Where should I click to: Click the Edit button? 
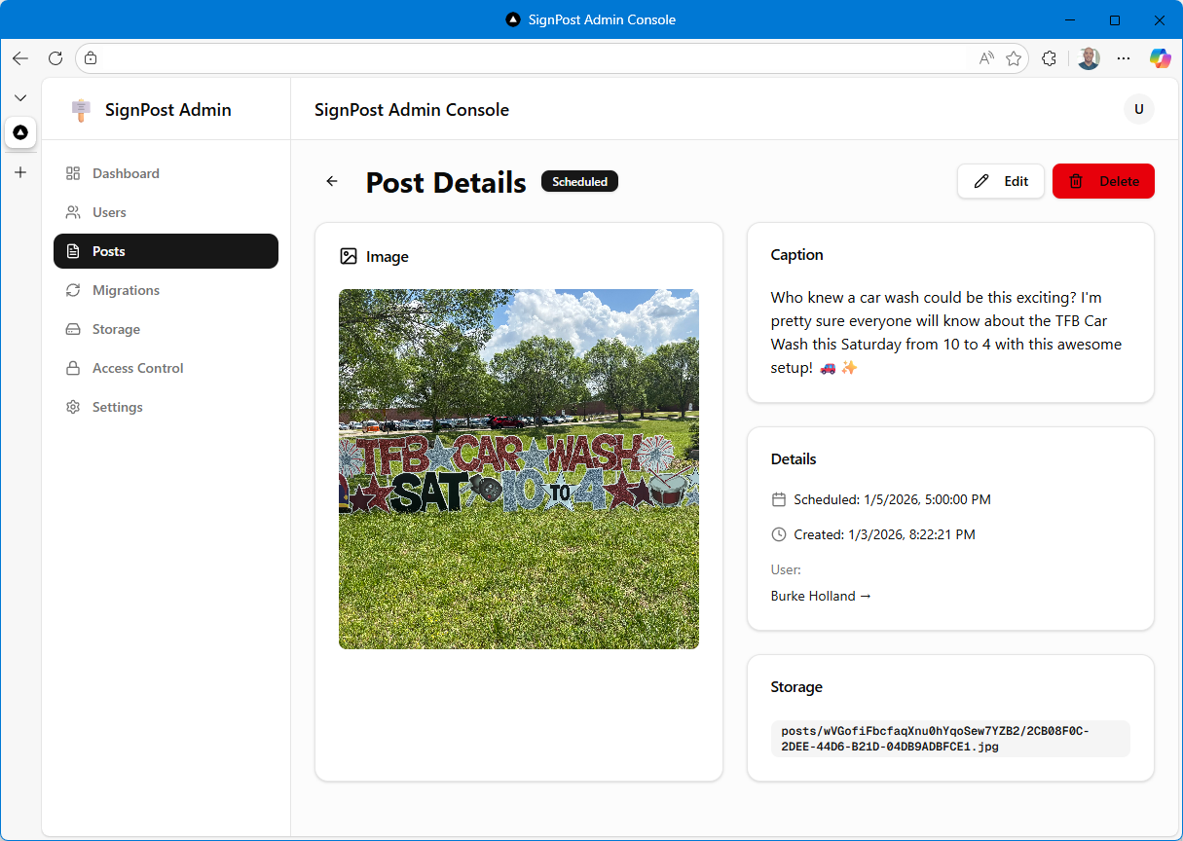[1000, 181]
